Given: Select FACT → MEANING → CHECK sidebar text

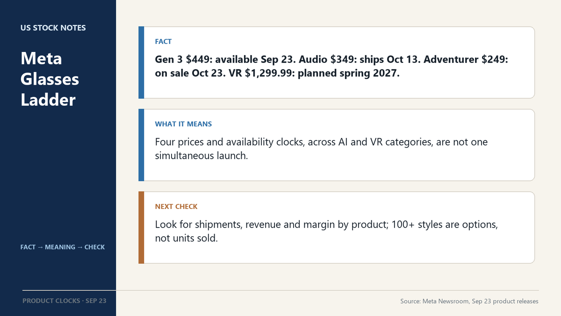Looking at the screenshot, I should pyautogui.click(x=63, y=247).
